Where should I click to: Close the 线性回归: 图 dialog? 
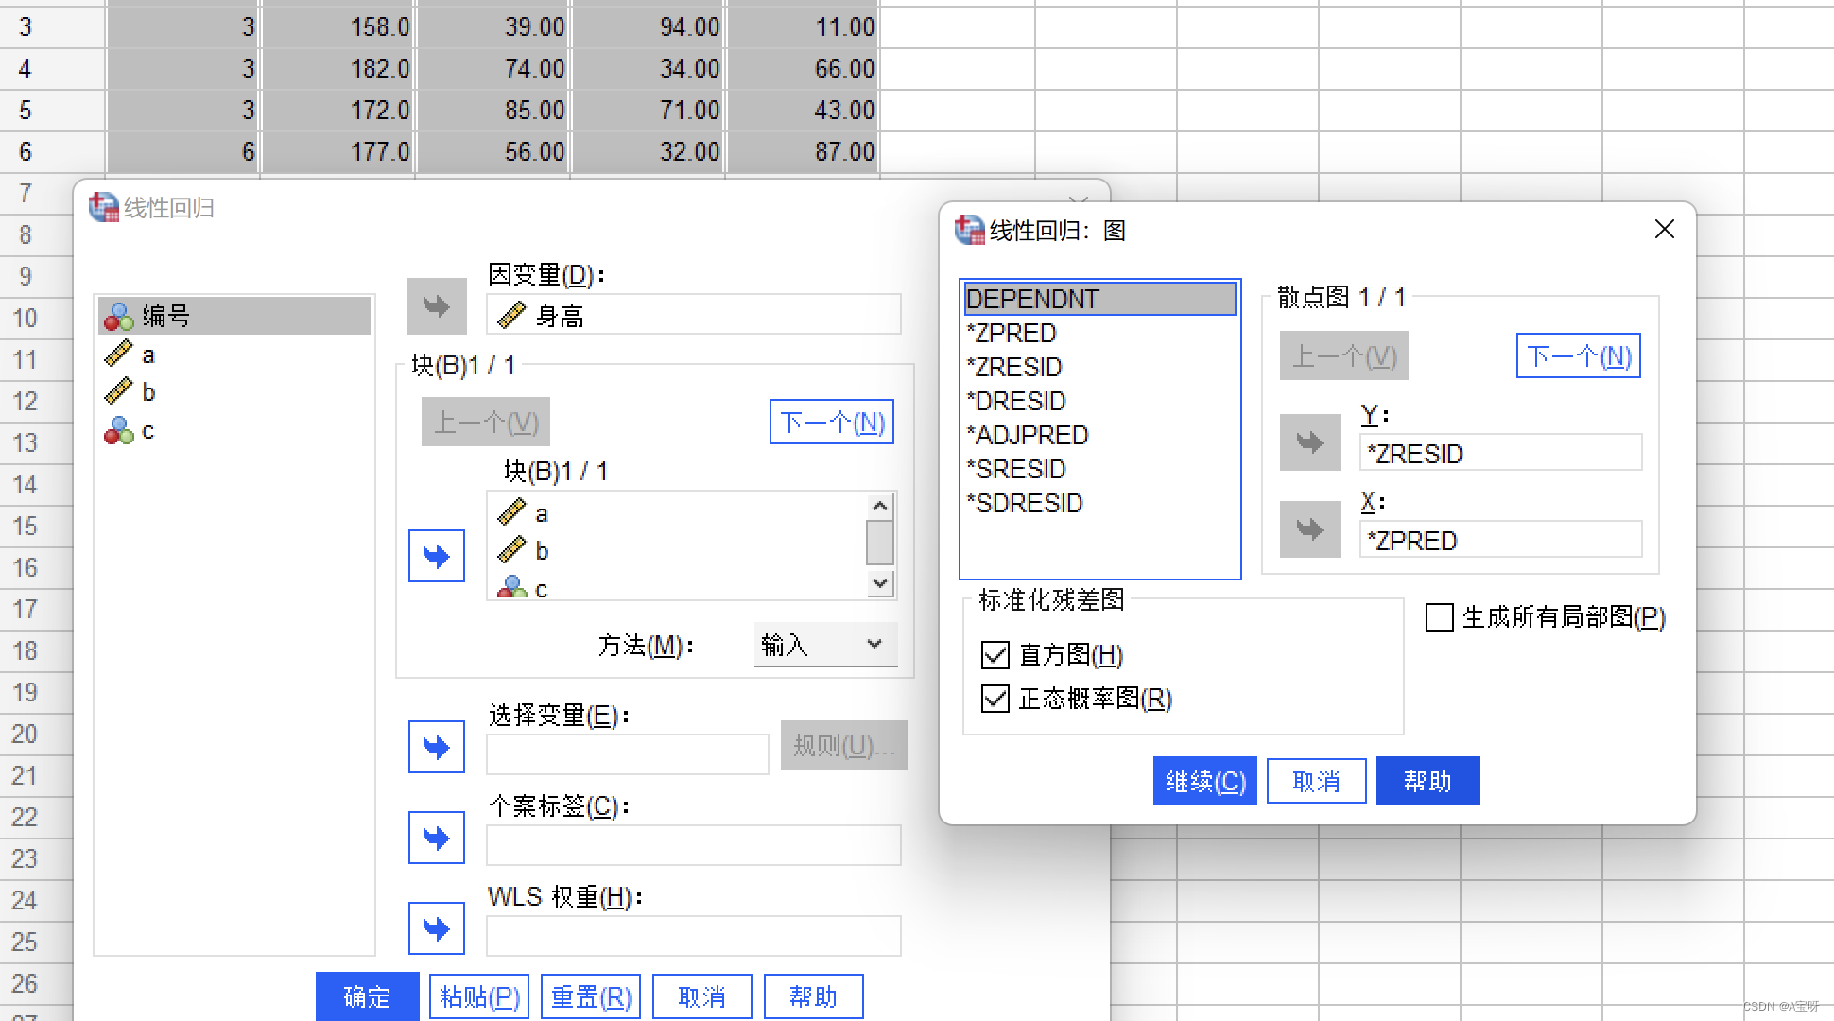[x=1664, y=230]
